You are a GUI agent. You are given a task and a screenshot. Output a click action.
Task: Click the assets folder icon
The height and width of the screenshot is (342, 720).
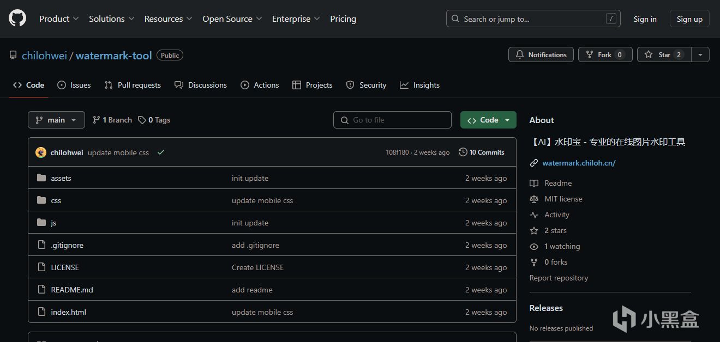click(x=41, y=178)
